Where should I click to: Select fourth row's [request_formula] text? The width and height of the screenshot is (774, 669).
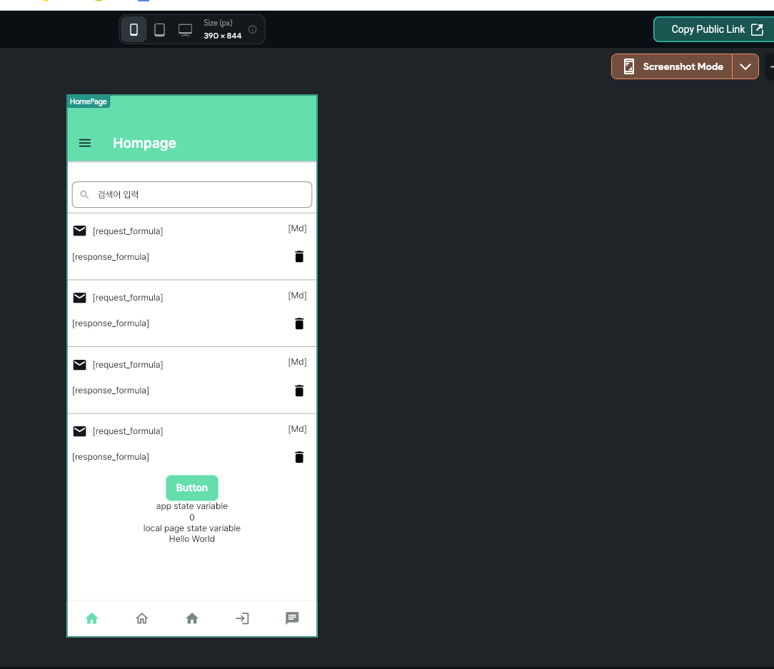point(128,431)
